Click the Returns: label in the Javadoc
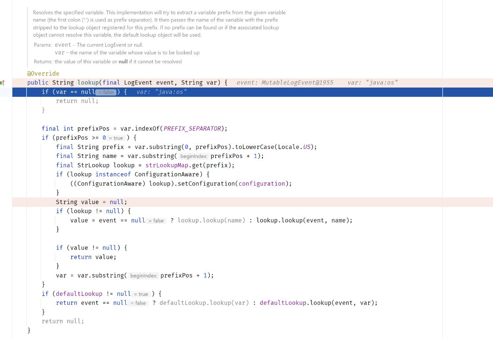493x338 pixels. click(x=43, y=61)
